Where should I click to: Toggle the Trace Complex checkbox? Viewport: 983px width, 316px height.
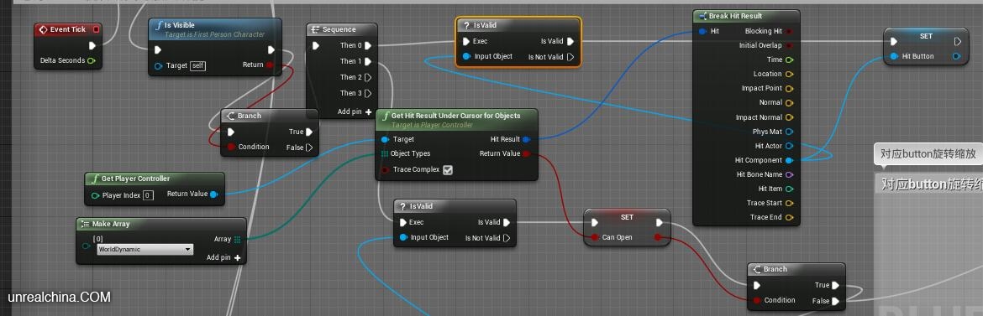click(x=448, y=169)
